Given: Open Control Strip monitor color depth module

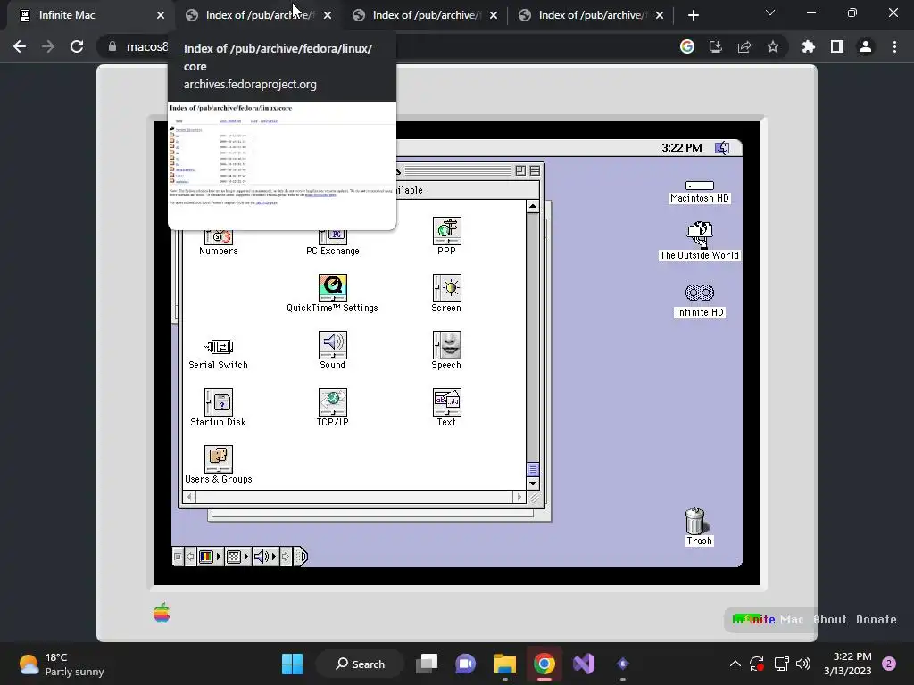Looking at the screenshot, I should tap(210, 557).
